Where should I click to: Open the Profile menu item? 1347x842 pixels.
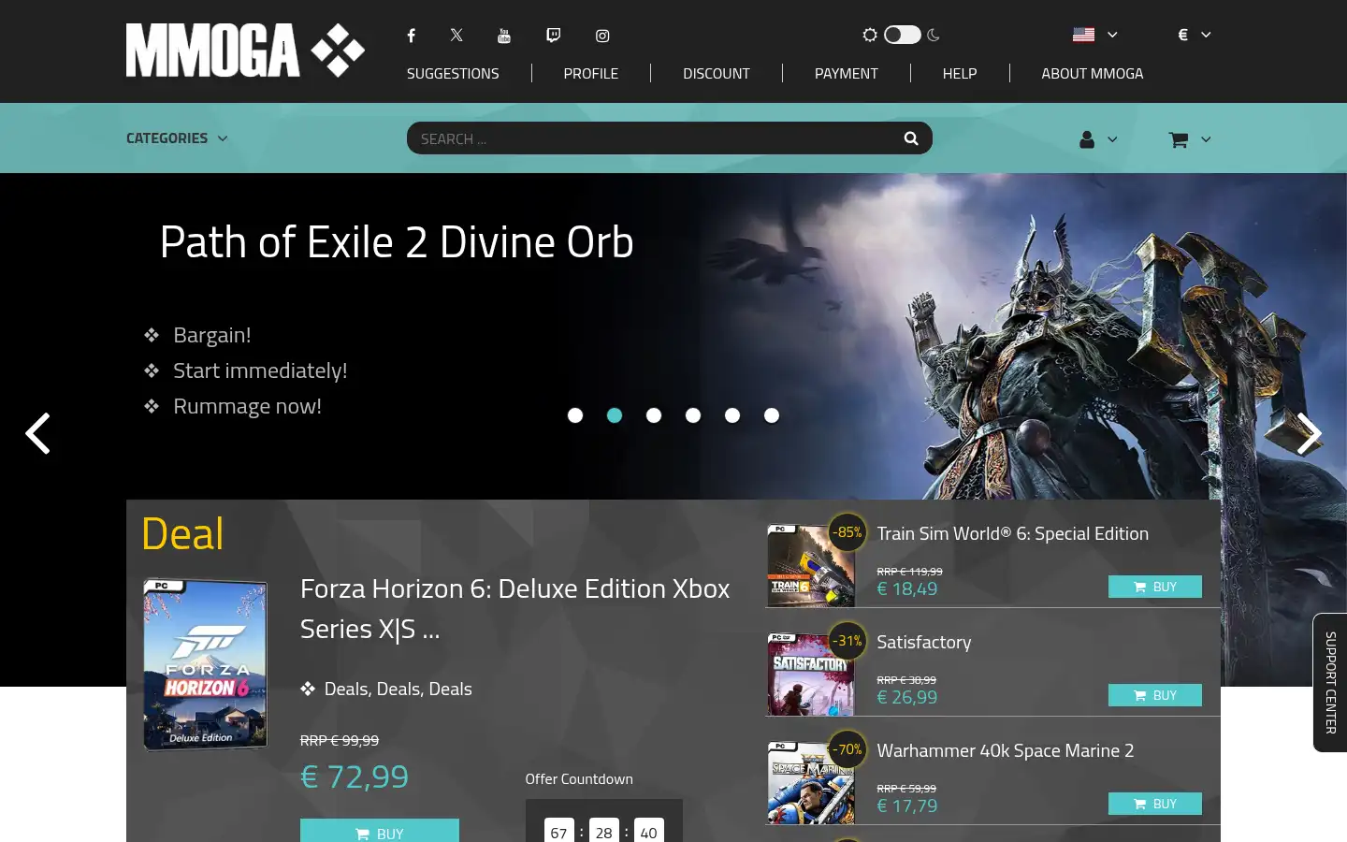(x=591, y=73)
